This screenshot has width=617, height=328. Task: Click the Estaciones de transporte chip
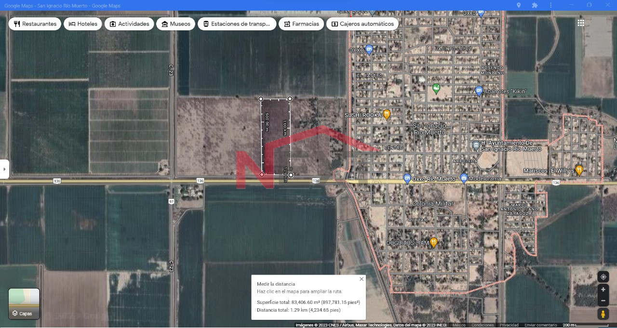pos(237,24)
